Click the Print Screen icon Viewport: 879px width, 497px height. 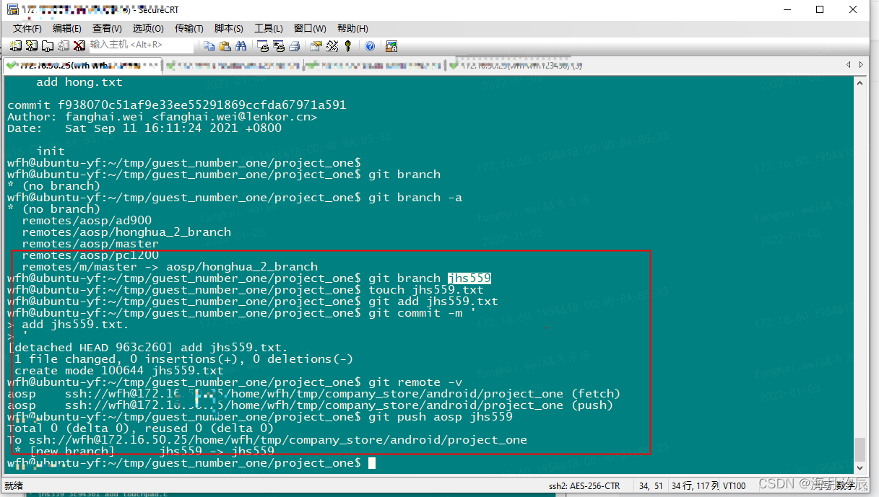point(263,46)
